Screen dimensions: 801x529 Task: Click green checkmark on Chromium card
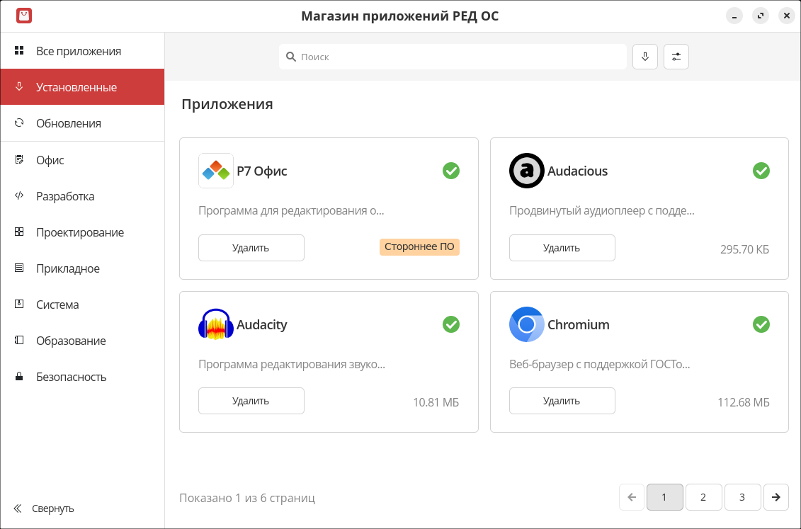[761, 324]
